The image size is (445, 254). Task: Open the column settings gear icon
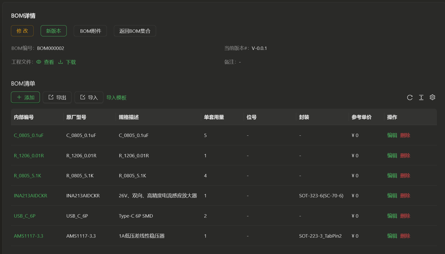(x=432, y=97)
